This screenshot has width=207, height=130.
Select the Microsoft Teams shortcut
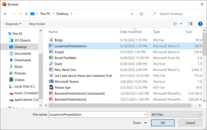point(66,82)
